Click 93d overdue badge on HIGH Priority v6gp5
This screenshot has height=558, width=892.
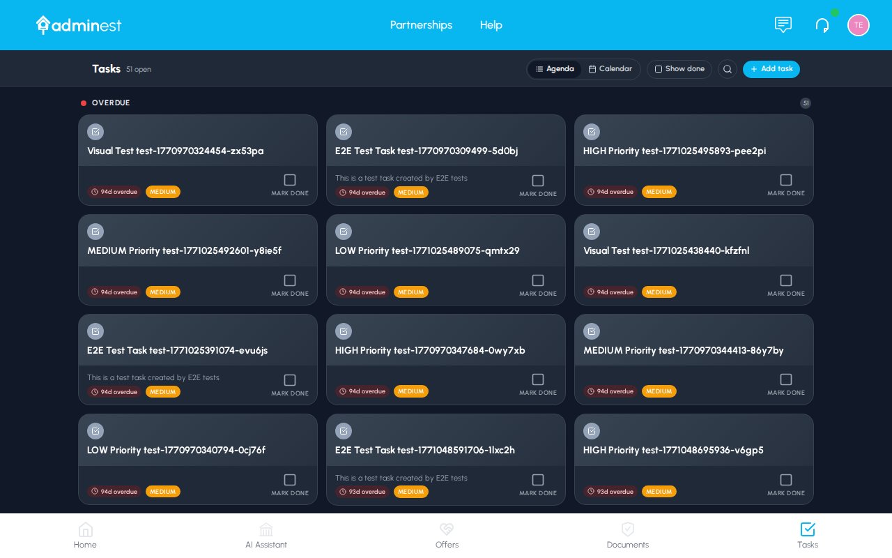(610, 492)
